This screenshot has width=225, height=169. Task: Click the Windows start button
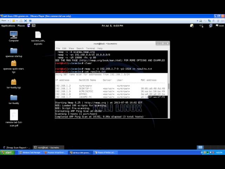pyautogui.click(x=7, y=152)
